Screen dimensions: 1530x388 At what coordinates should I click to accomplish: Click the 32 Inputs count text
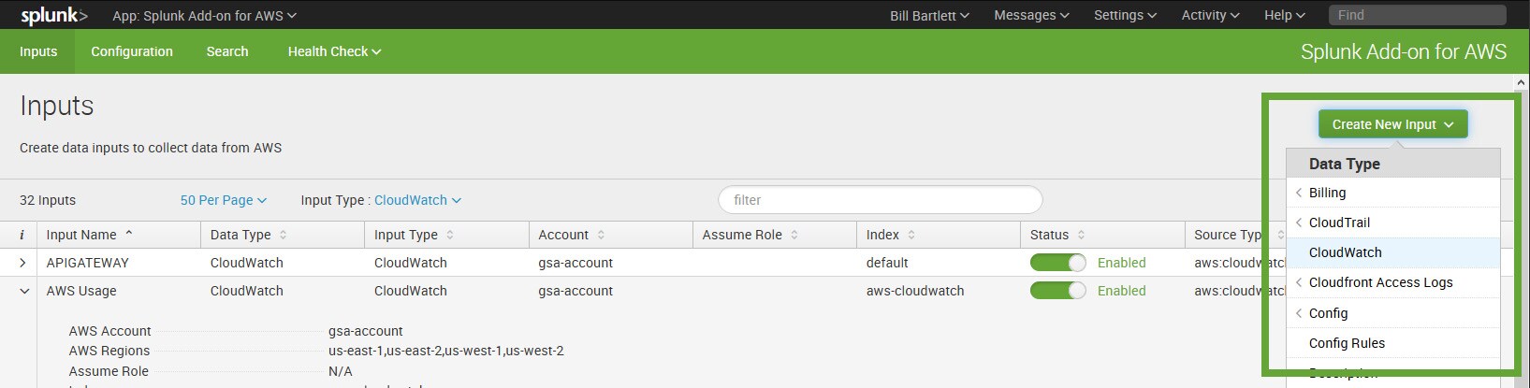[48, 200]
